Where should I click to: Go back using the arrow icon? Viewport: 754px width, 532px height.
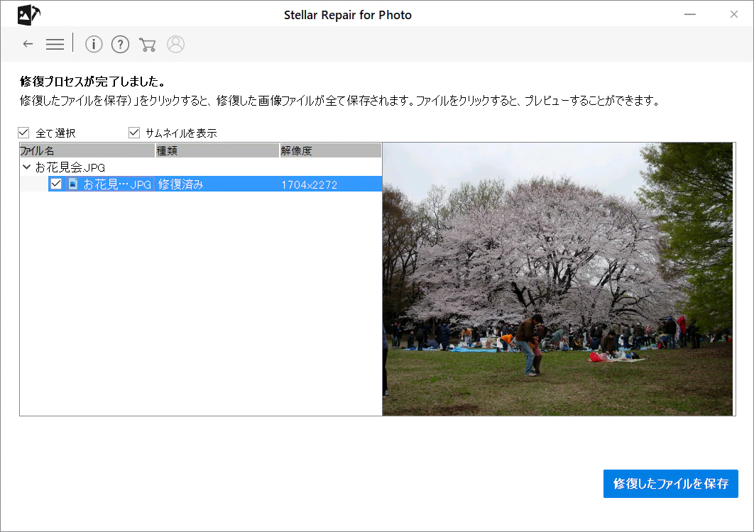click(x=28, y=44)
